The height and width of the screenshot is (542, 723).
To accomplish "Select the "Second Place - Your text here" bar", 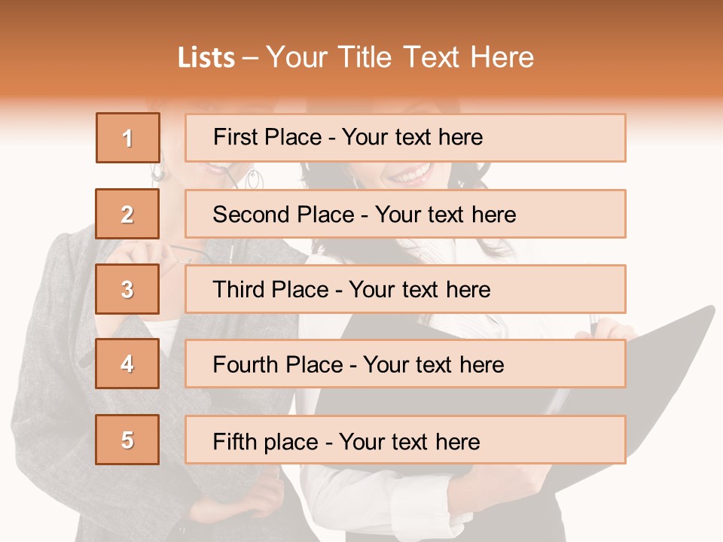I will pos(405,214).
